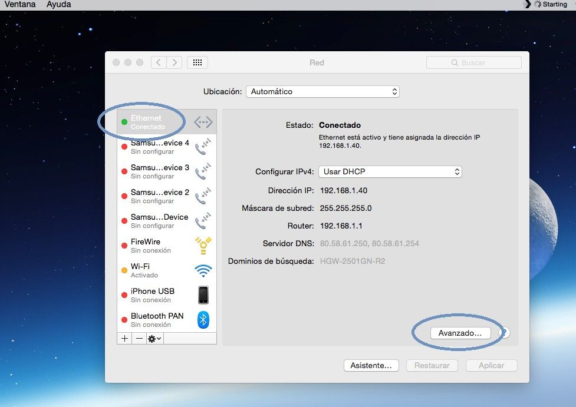
Task: Click the green Ethernet status dot
Action: click(124, 122)
